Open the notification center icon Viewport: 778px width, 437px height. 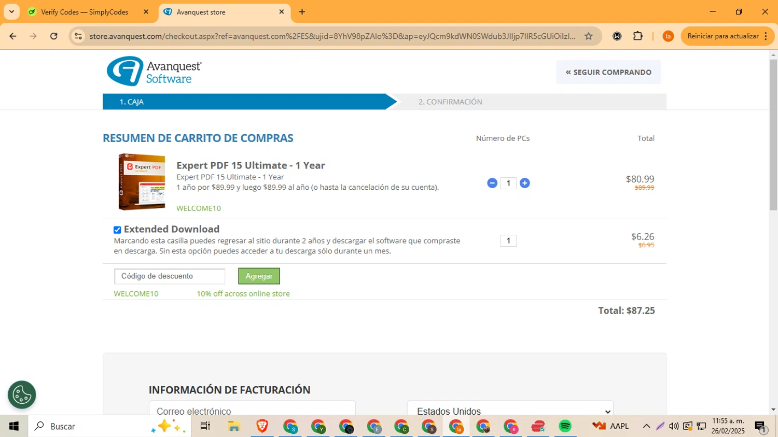(760, 427)
